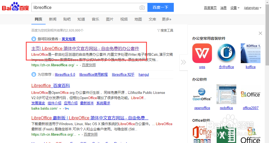Open the 设置 dropdown menu

235,8
